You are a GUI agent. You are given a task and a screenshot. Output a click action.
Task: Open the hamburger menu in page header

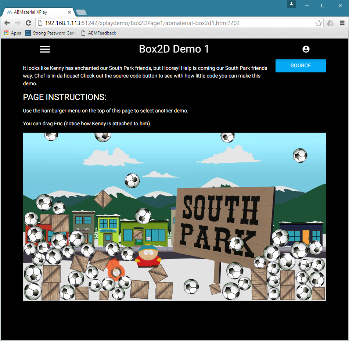[x=45, y=49]
